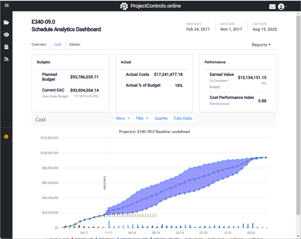
Task: Switch to the Details tab
Action: (x=75, y=44)
